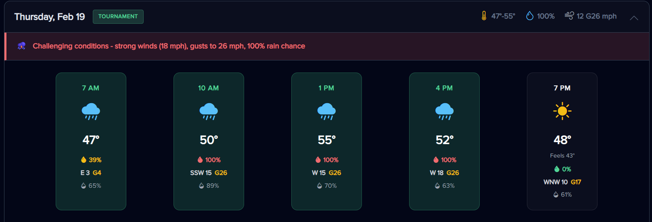Click the 55° temperature in 1 PM card
The image size is (652, 222).
[326, 140]
